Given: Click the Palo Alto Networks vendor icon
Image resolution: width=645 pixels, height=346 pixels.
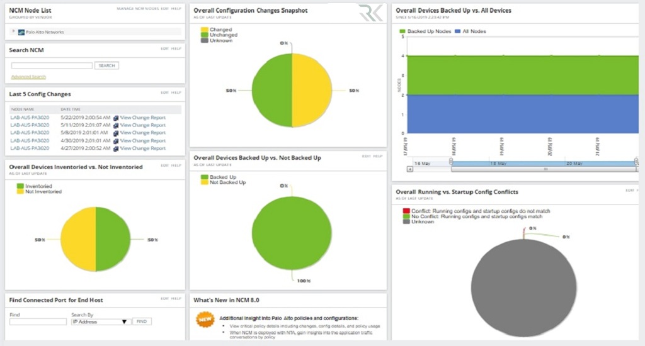Looking at the screenshot, I should [x=21, y=32].
